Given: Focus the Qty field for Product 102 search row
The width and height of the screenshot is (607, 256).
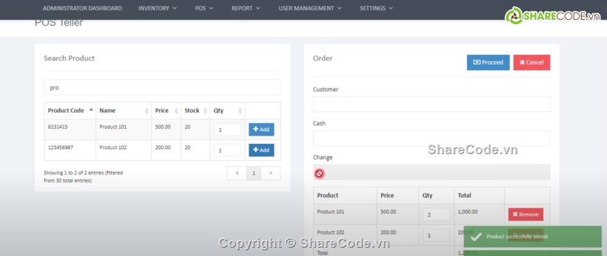Looking at the screenshot, I should [227, 150].
